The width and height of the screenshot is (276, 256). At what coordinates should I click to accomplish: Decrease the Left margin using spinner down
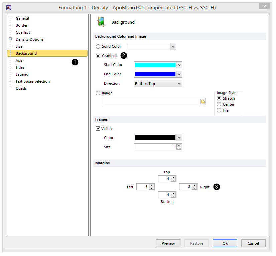pyautogui.click(x=151, y=188)
